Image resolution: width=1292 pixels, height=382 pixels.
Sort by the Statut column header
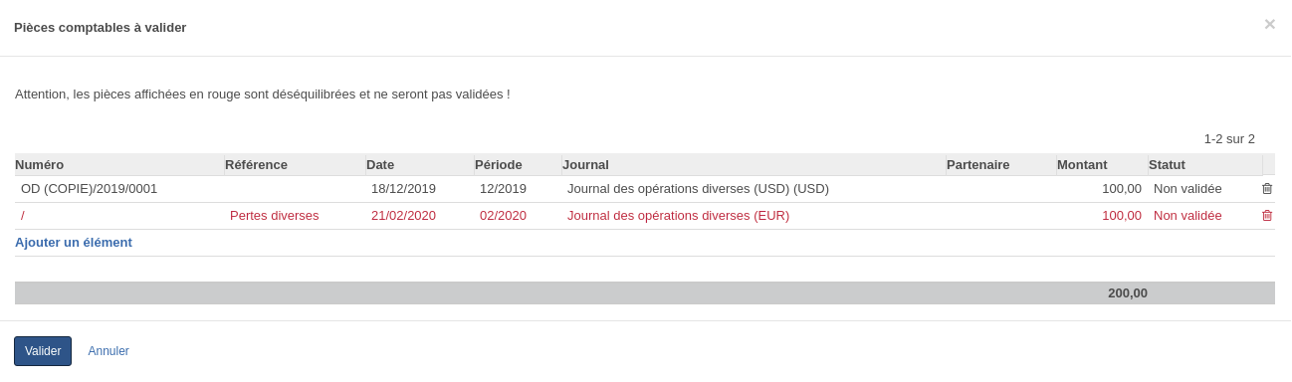coord(1204,165)
